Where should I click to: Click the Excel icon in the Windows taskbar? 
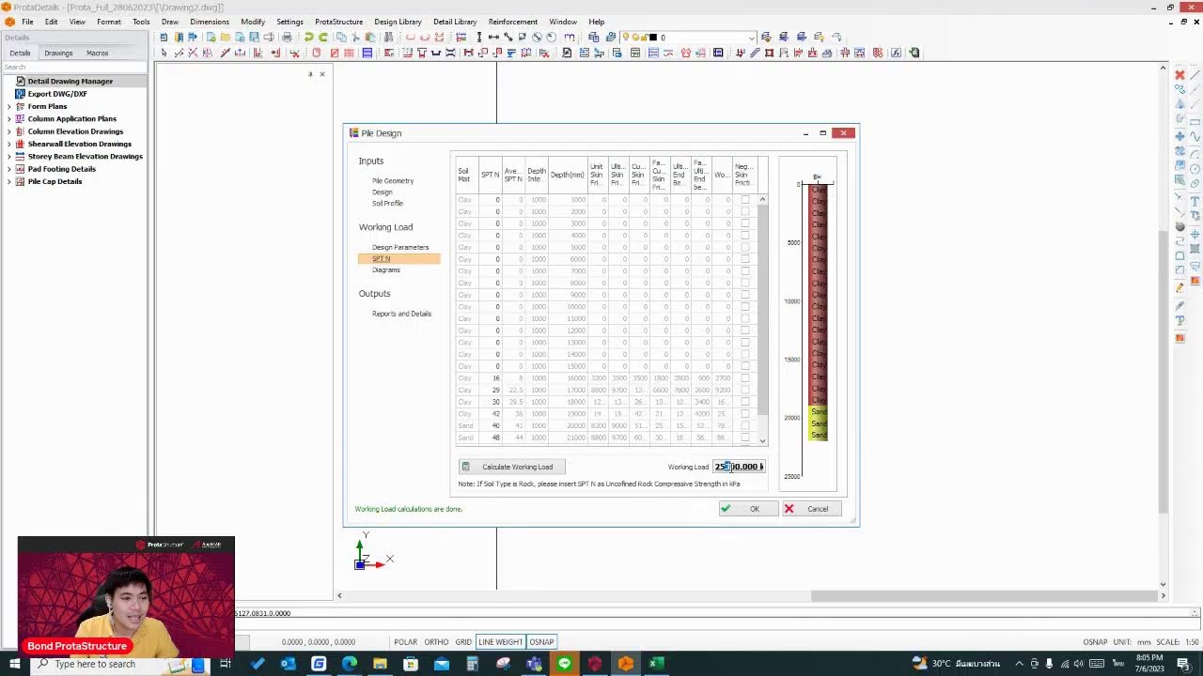(656, 664)
